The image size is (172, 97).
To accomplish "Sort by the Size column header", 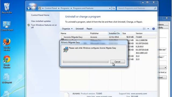I will [x=128, y=33].
